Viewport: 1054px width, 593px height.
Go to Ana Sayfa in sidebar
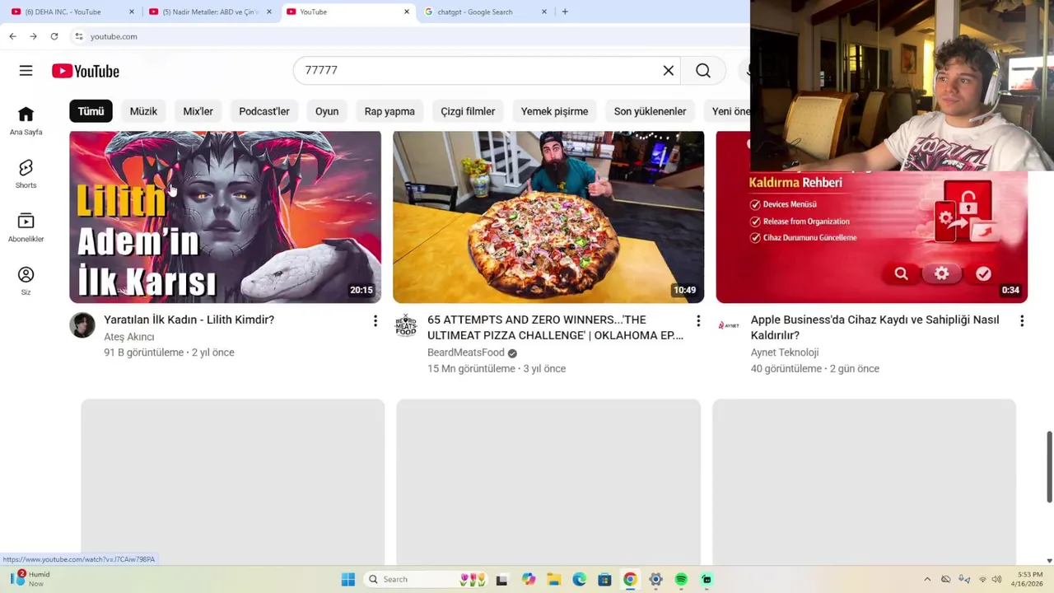point(26,121)
